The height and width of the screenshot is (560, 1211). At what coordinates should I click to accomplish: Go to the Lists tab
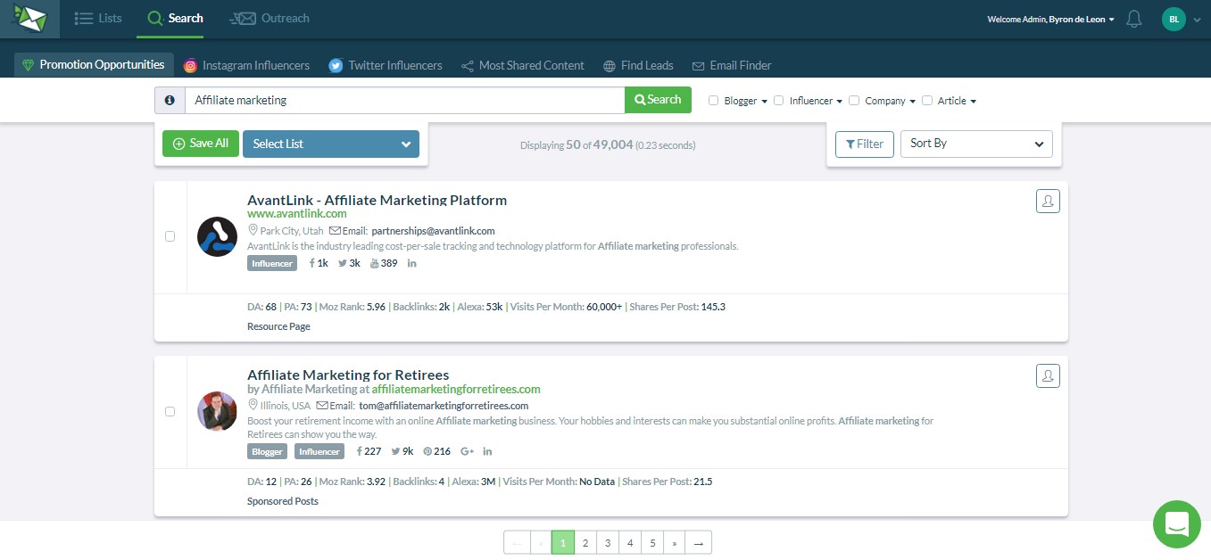click(x=98, y=18)
